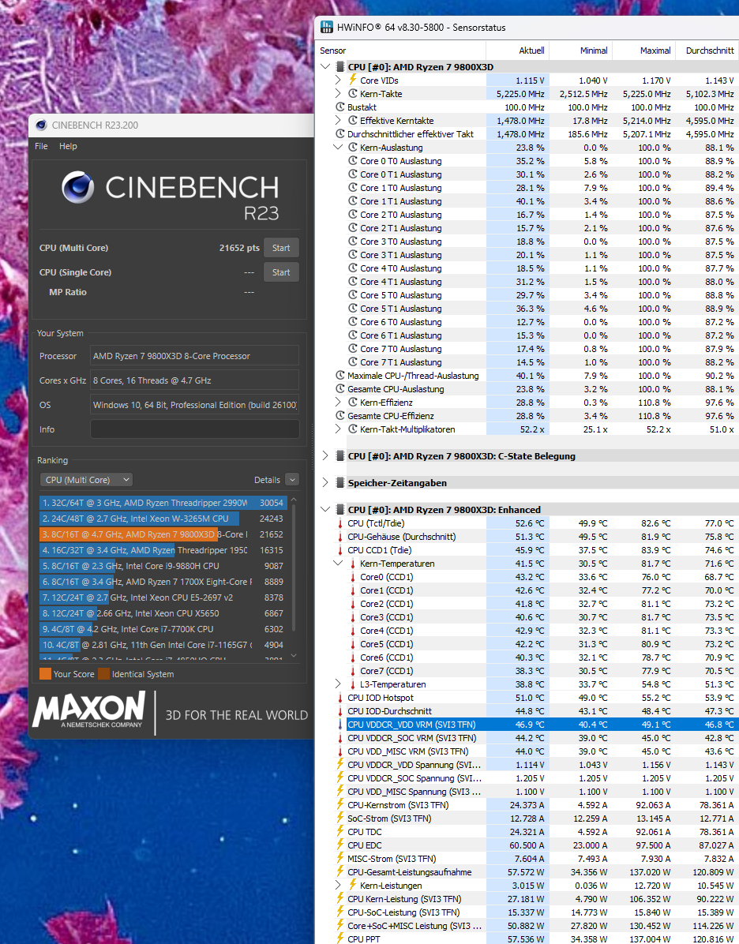Select the orange 9800X3D ranking entry
This screenshot has height=944, width=739.
pos(162,534)
